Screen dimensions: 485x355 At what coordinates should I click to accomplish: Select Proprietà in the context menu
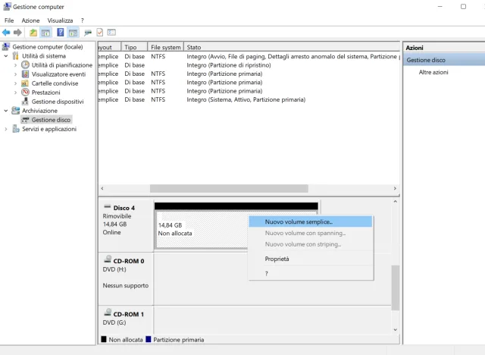coord(277,259)
